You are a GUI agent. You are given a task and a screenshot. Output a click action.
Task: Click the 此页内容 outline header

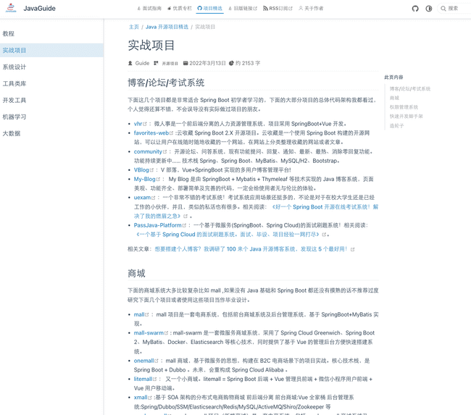[393, 77]
